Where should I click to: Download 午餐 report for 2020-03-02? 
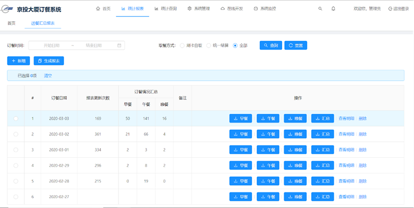[268, 134]
